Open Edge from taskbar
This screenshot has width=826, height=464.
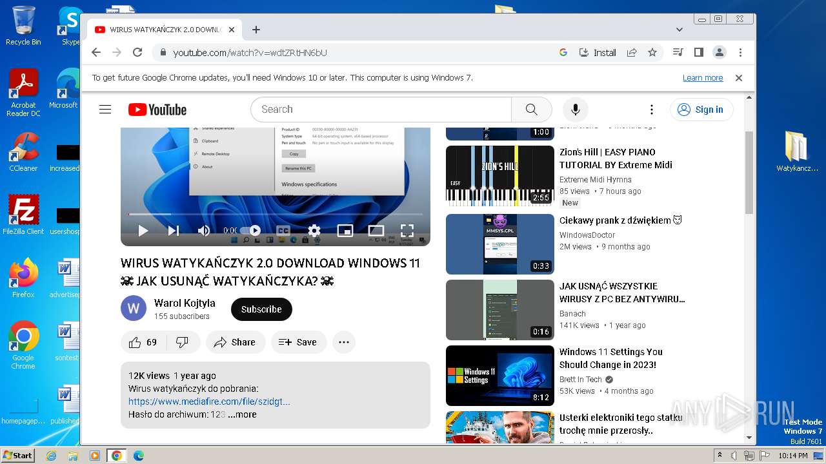(x=138, y=456)
